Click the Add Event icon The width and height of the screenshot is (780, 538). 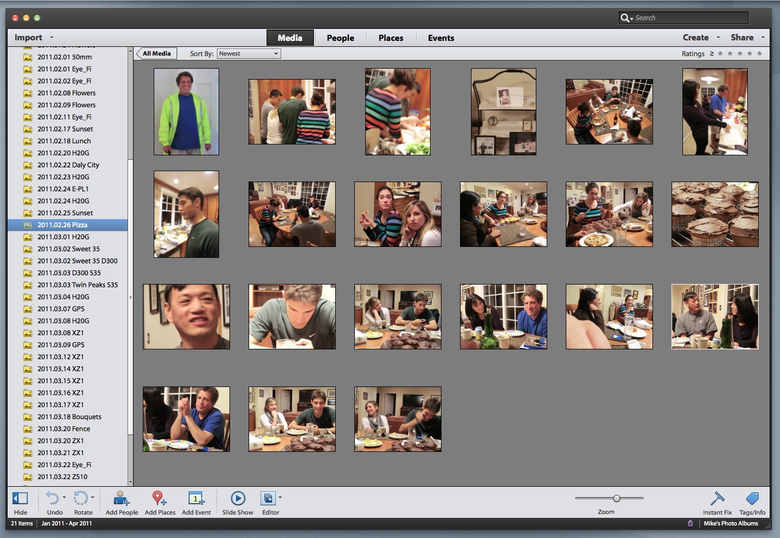pyautogui.click(x=196, y=498)
